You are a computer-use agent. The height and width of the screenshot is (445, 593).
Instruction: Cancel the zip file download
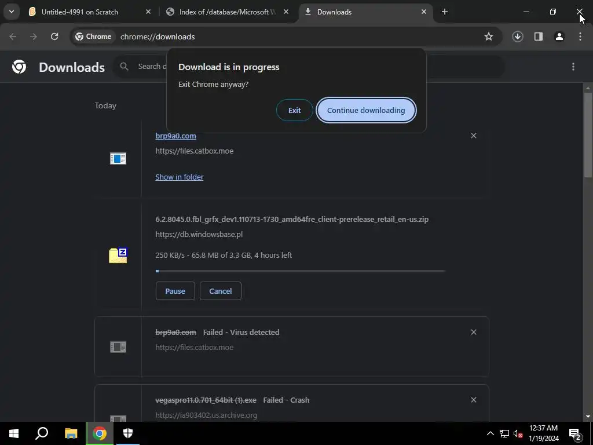click(x=221, y=291)
